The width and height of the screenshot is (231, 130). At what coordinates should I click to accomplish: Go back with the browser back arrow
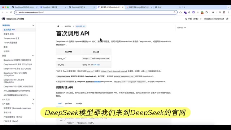(3, 12)
